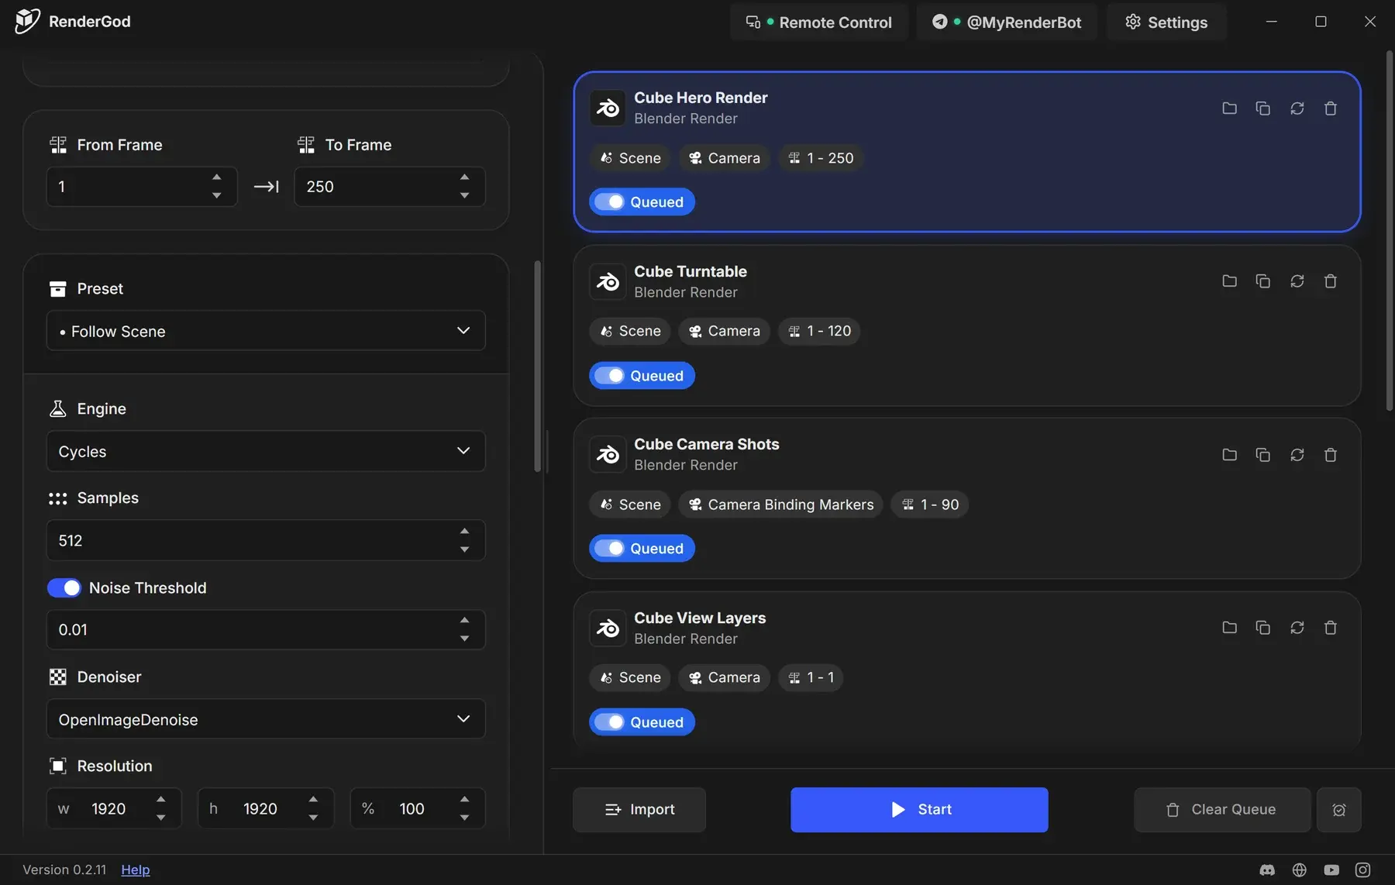Open the @MyRenderBot Telegram menu
The height and width of the screenshot is (885, 1395).
(1007, 22)
